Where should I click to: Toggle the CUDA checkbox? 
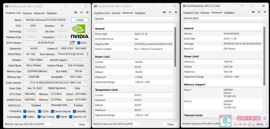[40, 111]
